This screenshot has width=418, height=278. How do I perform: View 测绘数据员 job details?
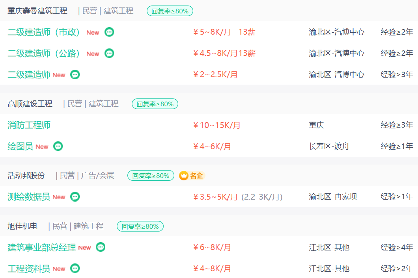(29, 197)
